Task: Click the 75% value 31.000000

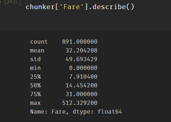Action: [82, 94]
